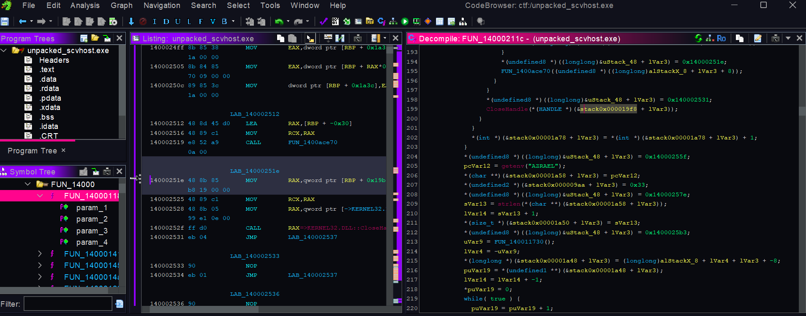This screenshot has width=806, height=316.
Task: Toggle the 'I' instruction navigation type
Action: [154, 21]
